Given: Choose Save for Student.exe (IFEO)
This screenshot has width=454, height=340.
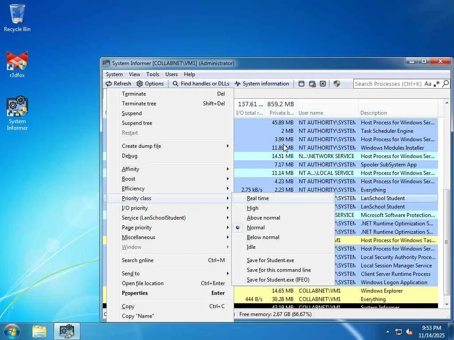Looking at the screenshot, I should click(283, 280).
